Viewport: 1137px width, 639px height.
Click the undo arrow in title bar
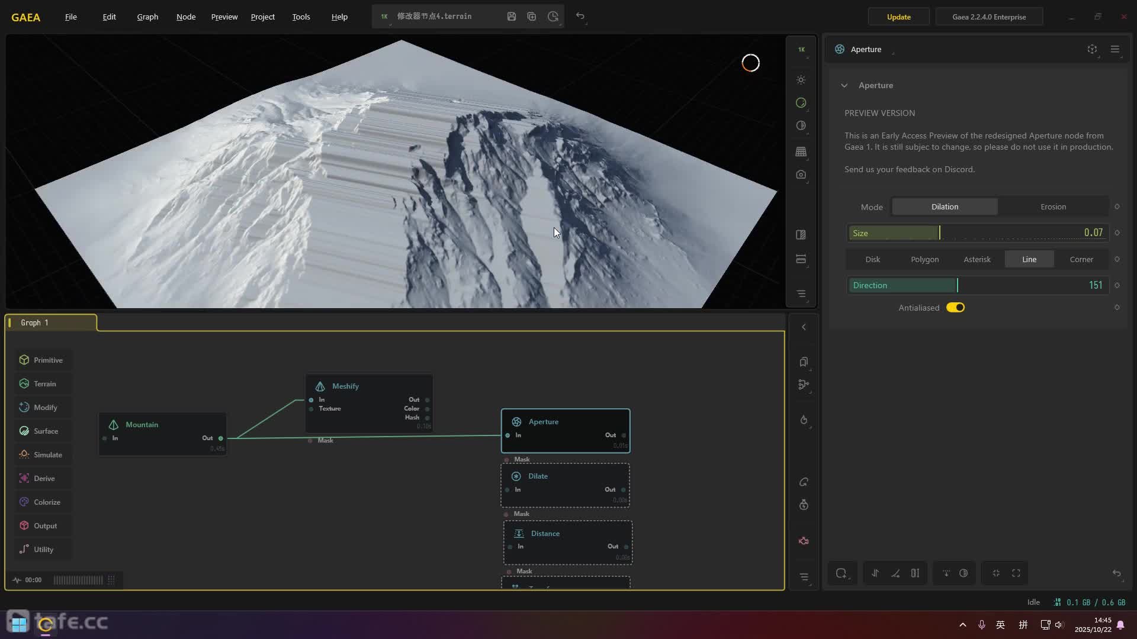coord(580,17)
